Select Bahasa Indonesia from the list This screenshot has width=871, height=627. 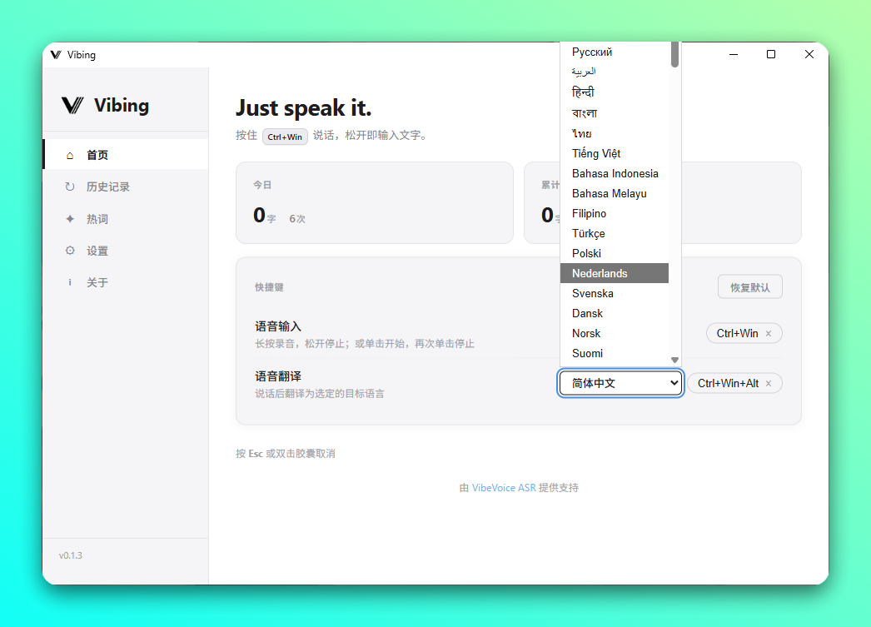pyautogui.click(x=614, y=173)
